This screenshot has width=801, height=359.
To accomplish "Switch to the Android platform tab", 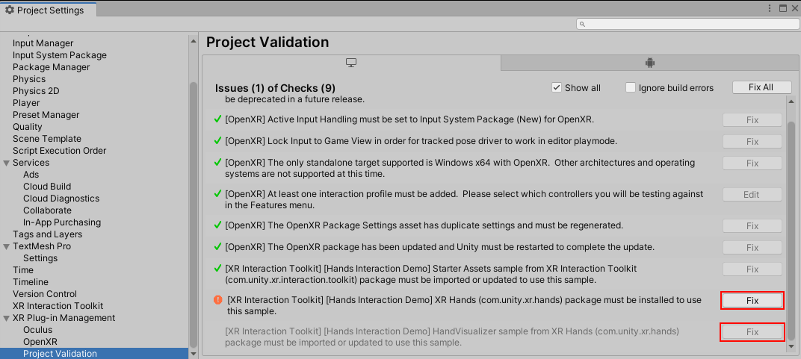I will click(649, 63).
